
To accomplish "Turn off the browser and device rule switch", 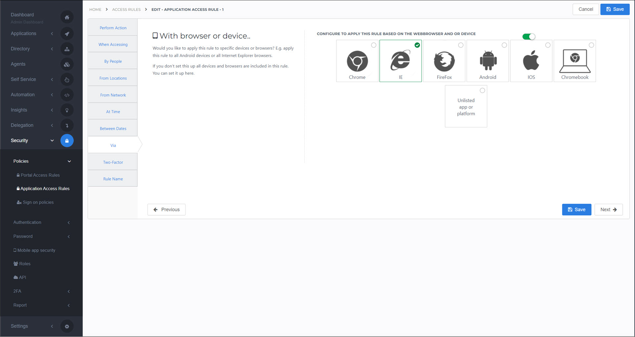I will pos(529,37).
